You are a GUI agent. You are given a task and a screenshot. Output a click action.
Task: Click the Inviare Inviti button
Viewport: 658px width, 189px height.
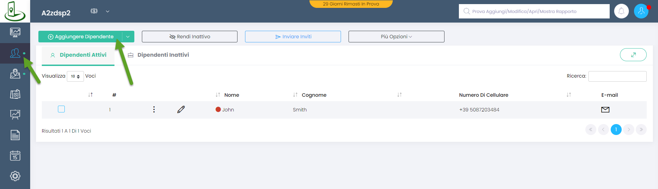point(293,37)
